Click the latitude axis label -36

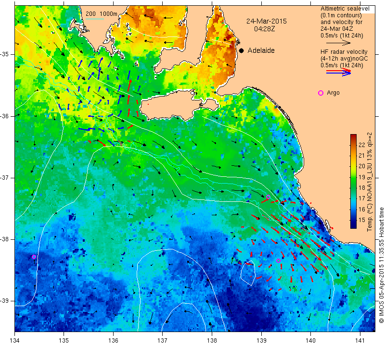(x=5, y=116)
